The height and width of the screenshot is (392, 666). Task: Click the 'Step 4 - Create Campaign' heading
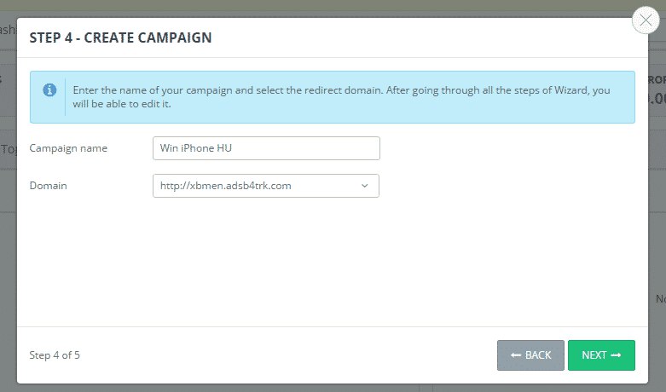120,37
